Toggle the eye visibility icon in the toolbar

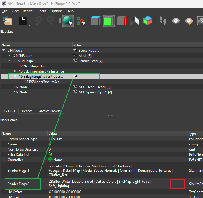click(176, 21)
